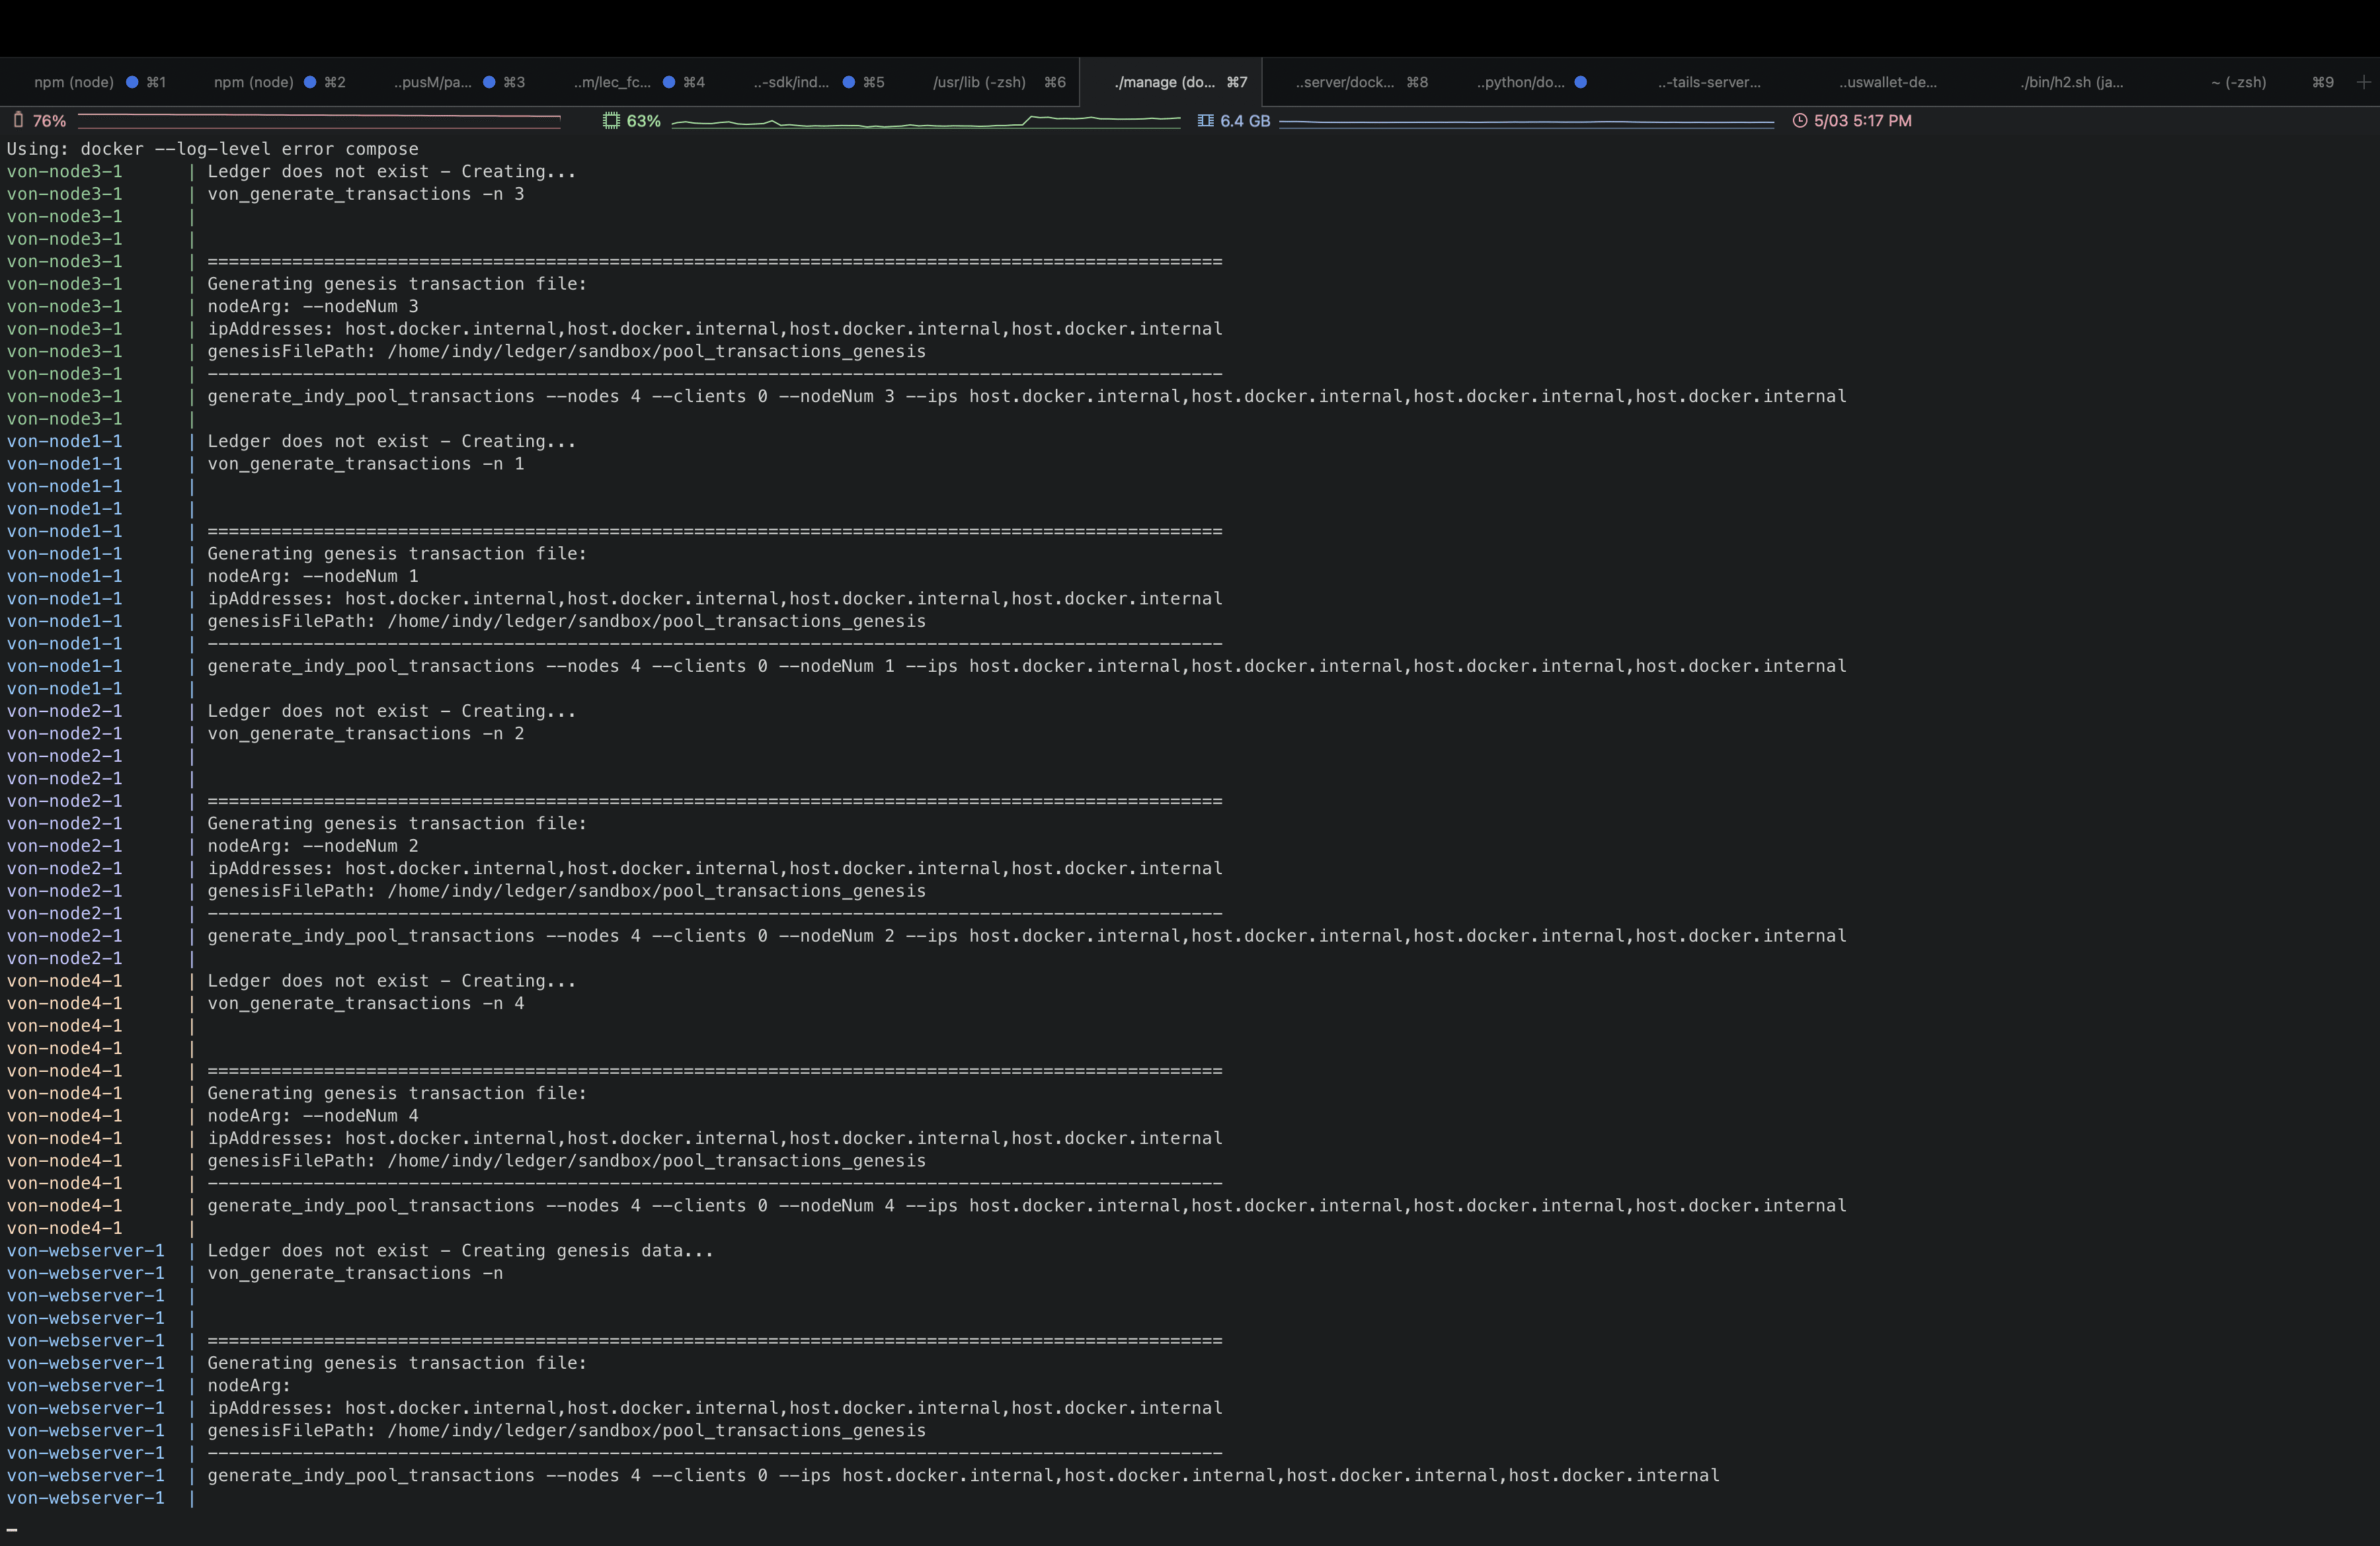Click 'von_generate_transactions -n 1' line
Screen dimensions: 2380x1546
366,464
